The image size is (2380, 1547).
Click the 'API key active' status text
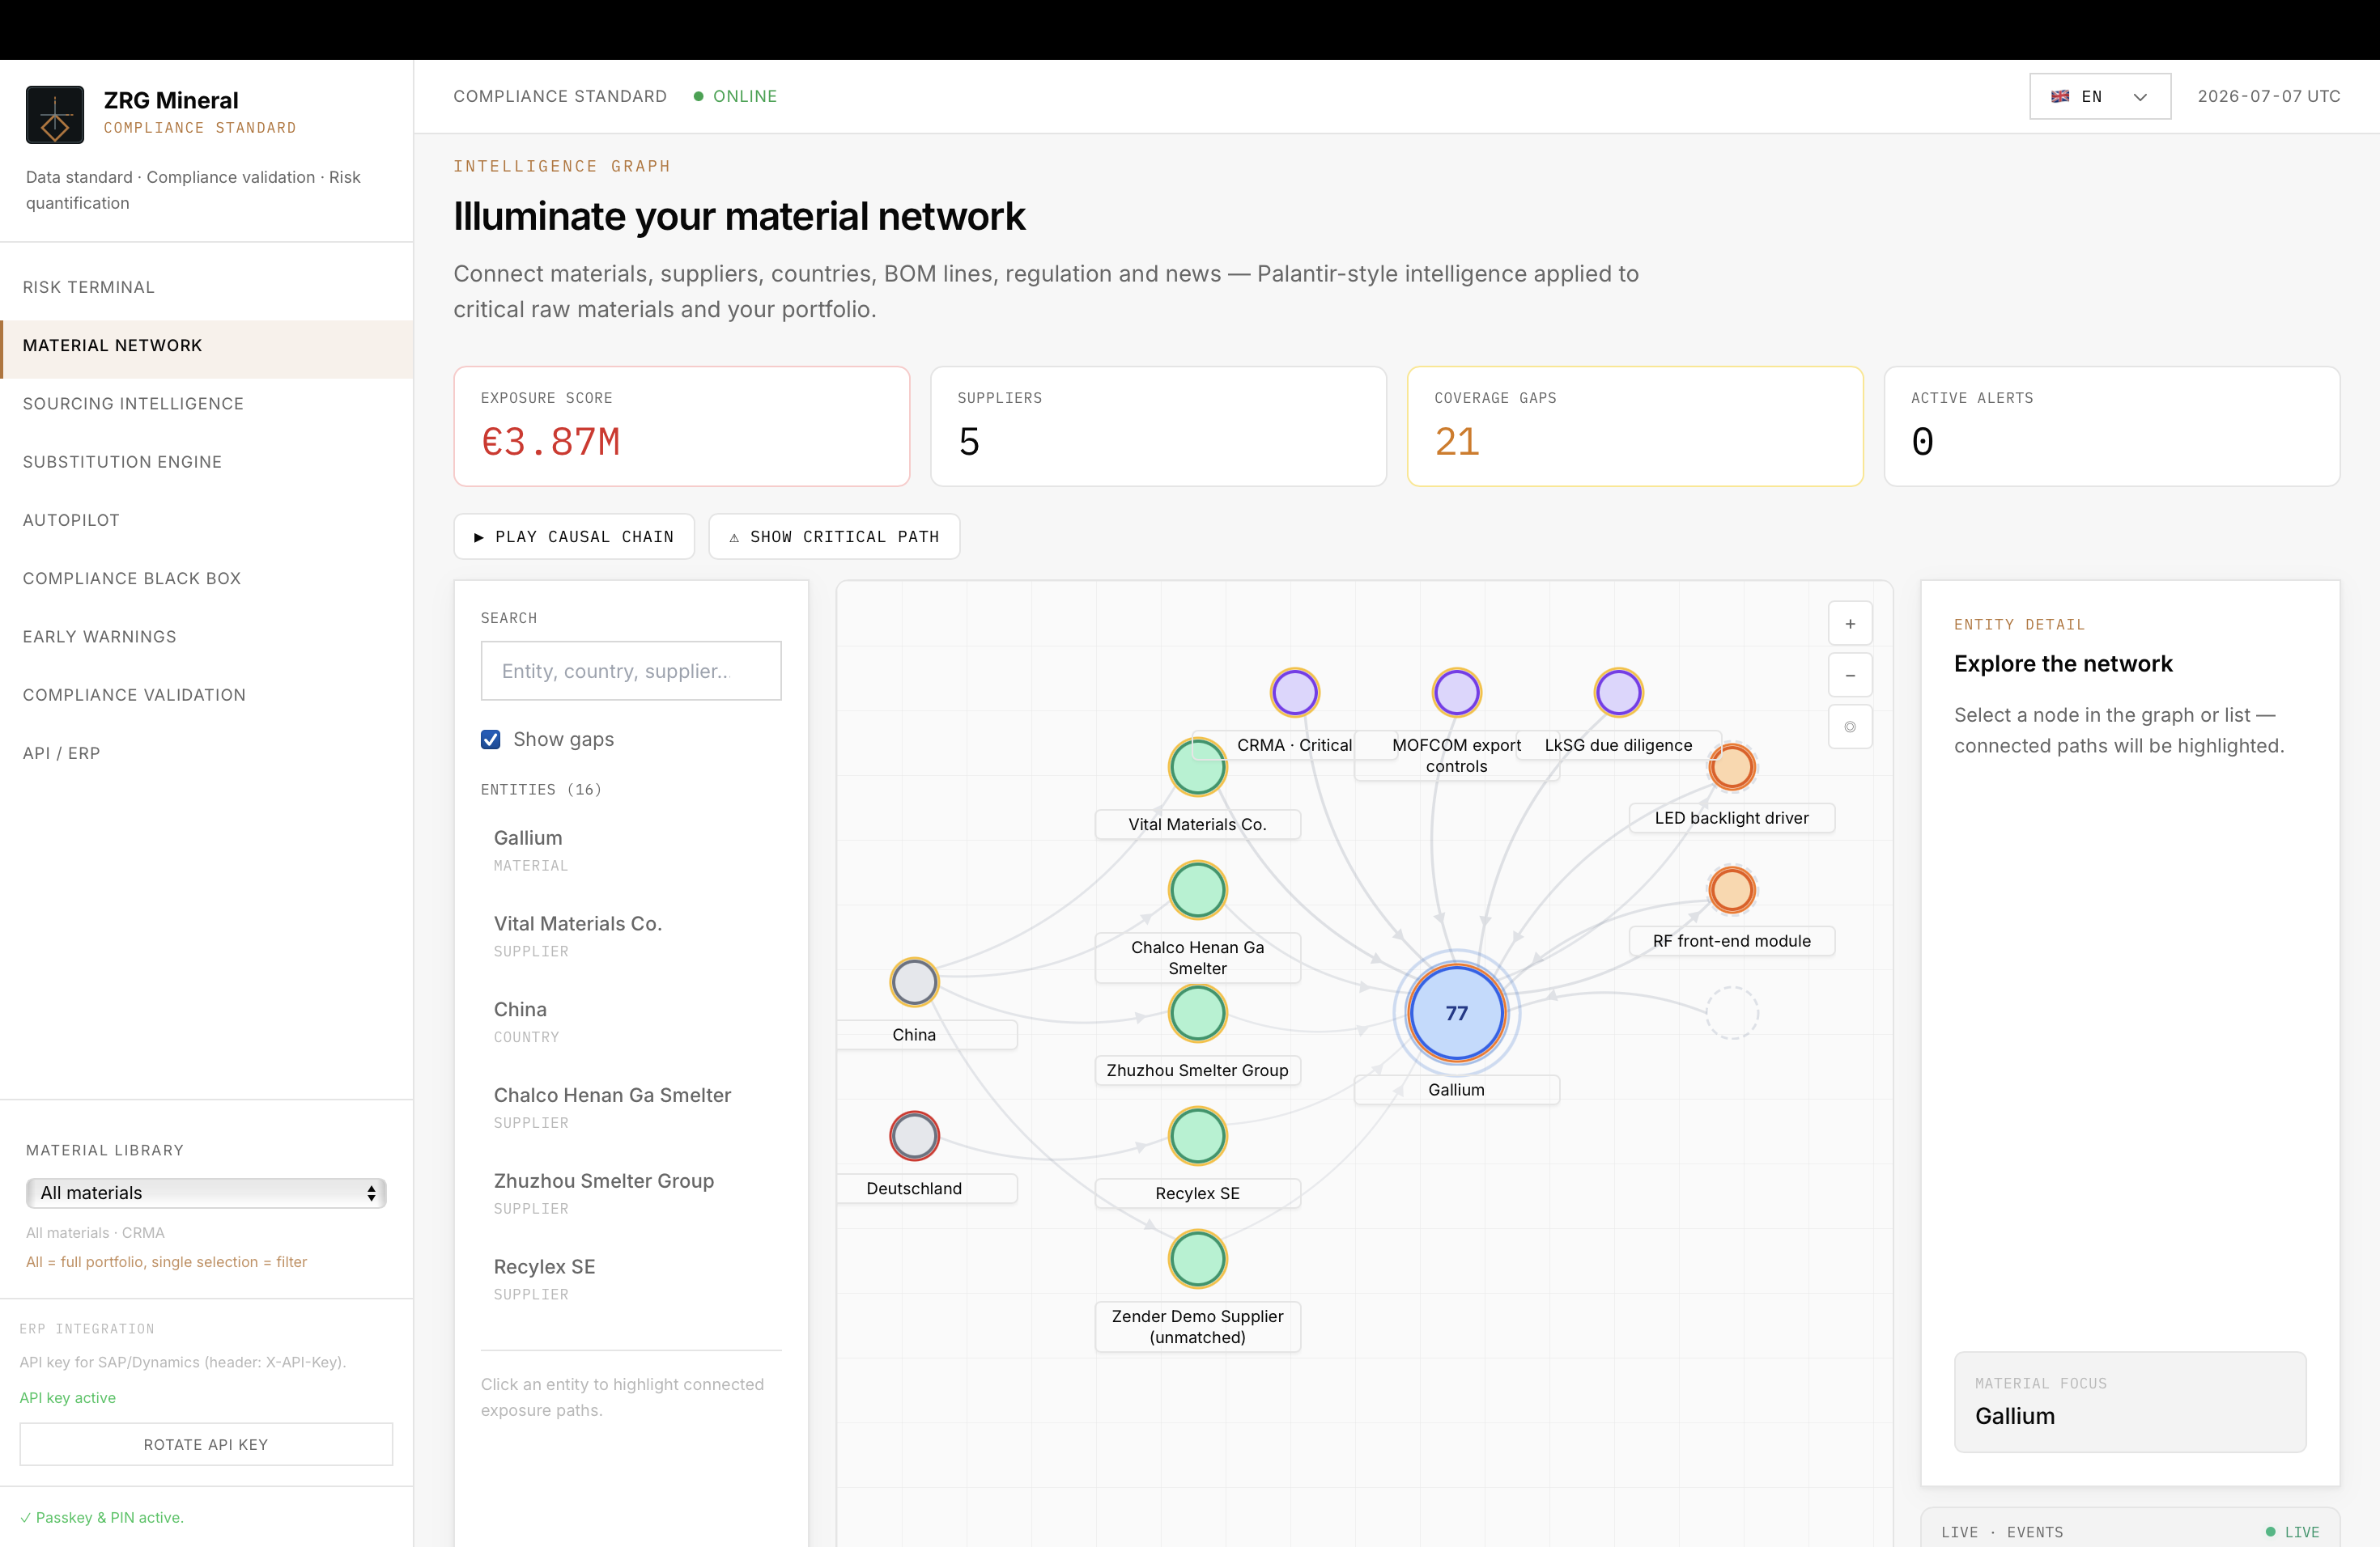(x=68, y=1397)
